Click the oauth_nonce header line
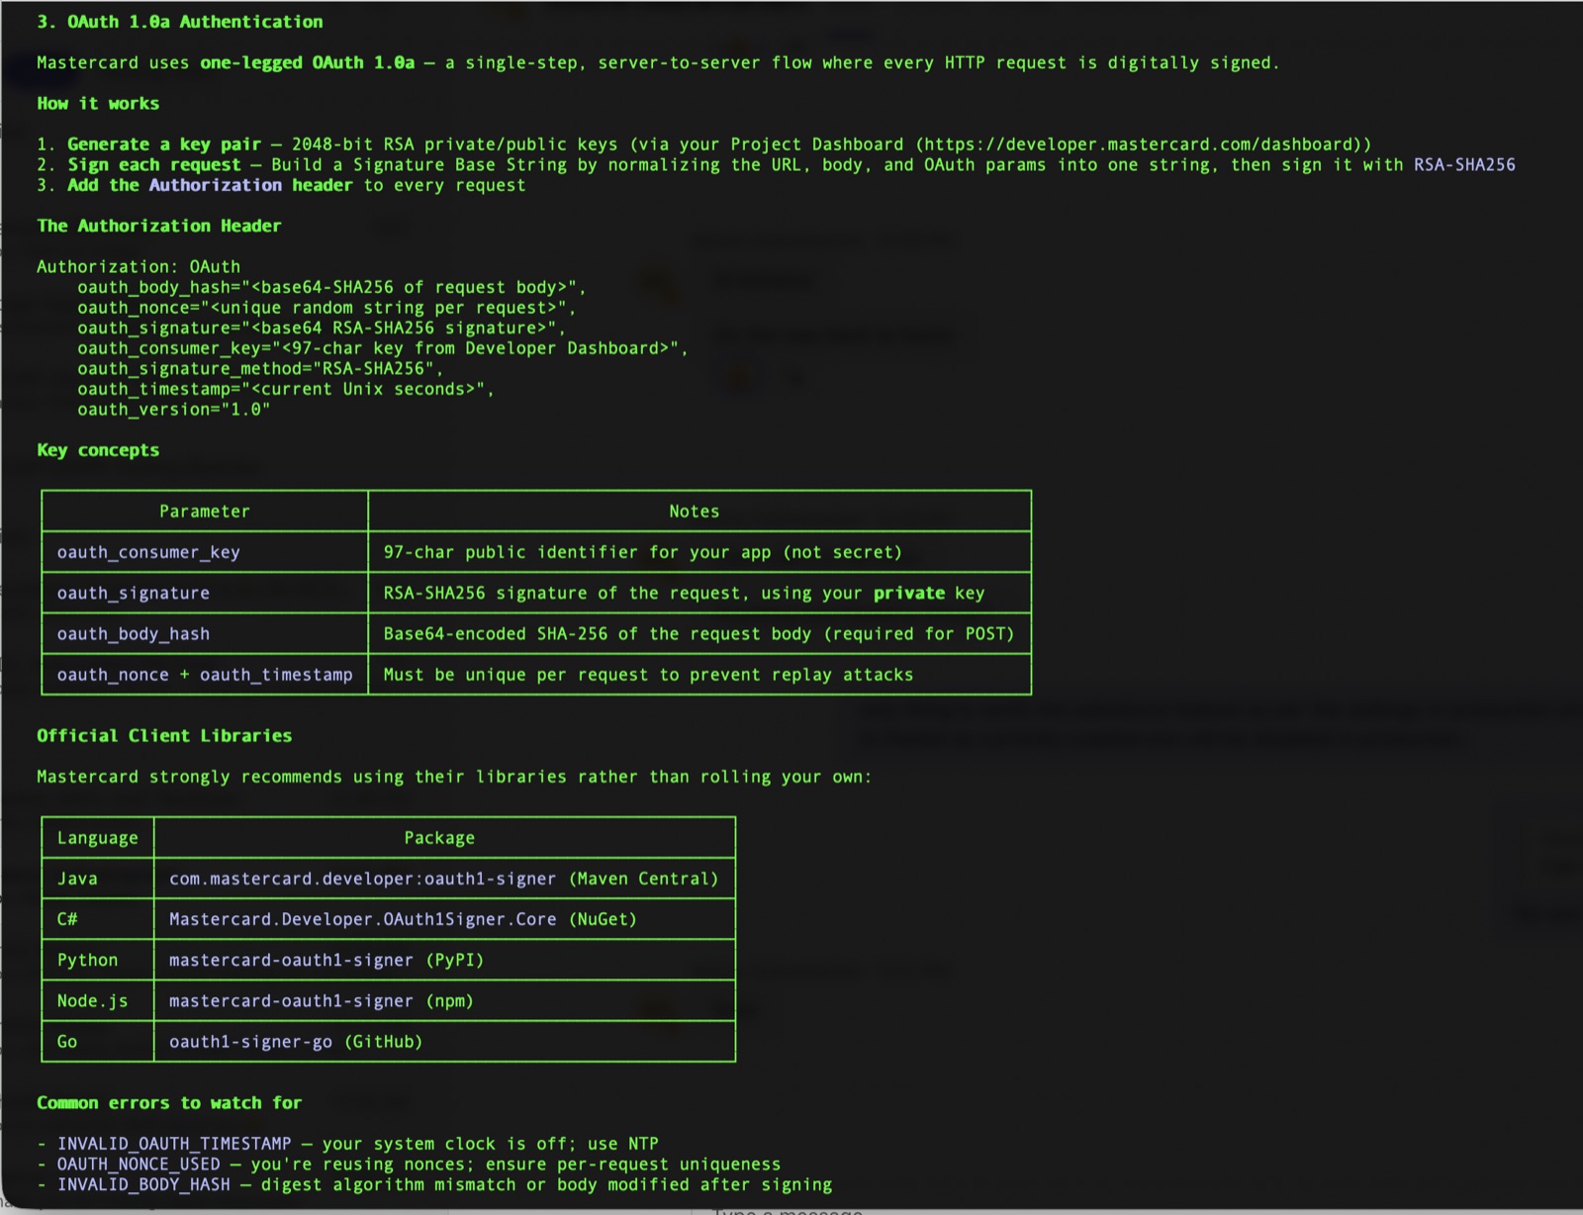This screenshot has width=1583, height=1215. [326, 308]
